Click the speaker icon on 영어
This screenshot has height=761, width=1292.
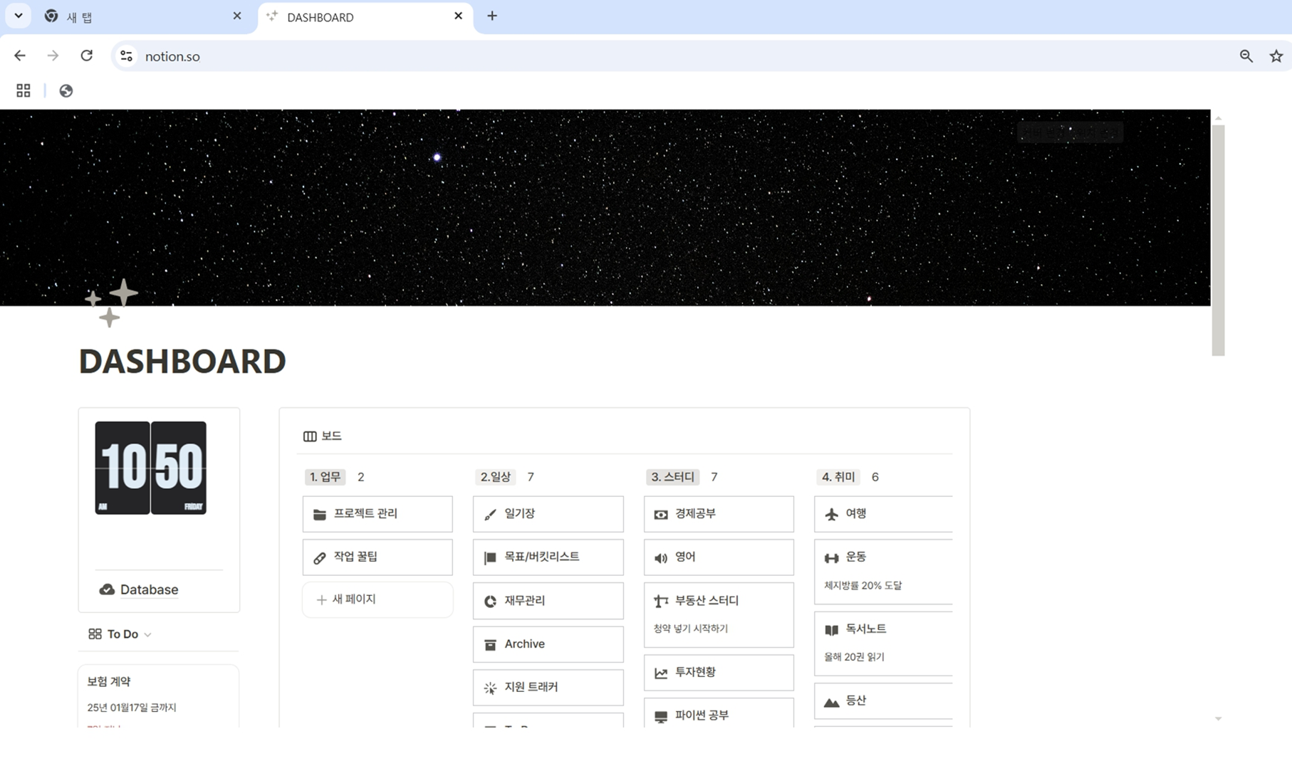[661, 558]
